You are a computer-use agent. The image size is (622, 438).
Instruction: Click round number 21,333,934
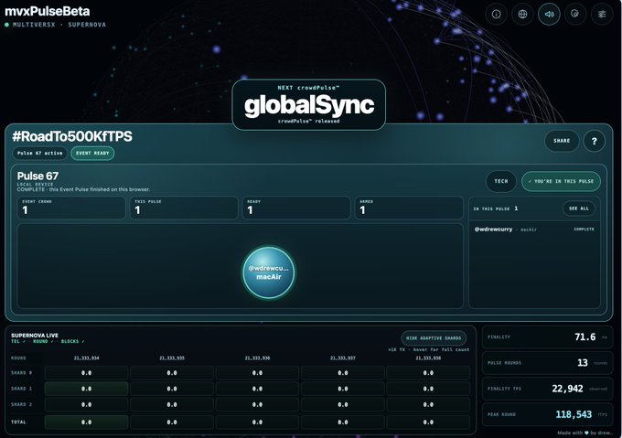[87, 358]
